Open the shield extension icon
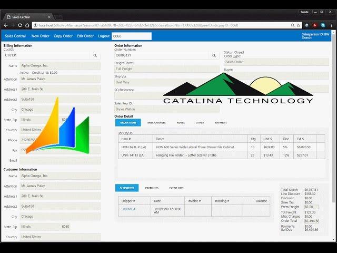337x253 pixels. (x=306, y=25)
